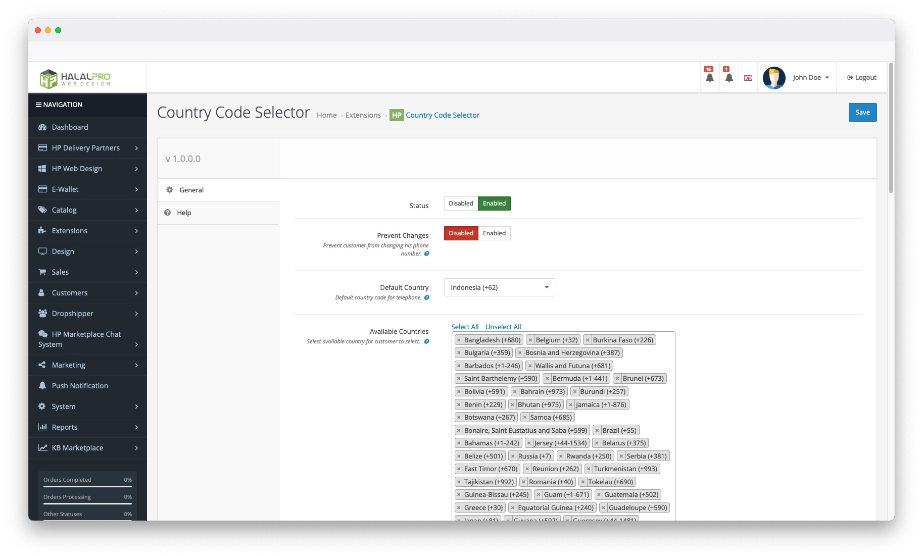
Task: Click the language flag icon in header
Action: click(x=748, y=78)
